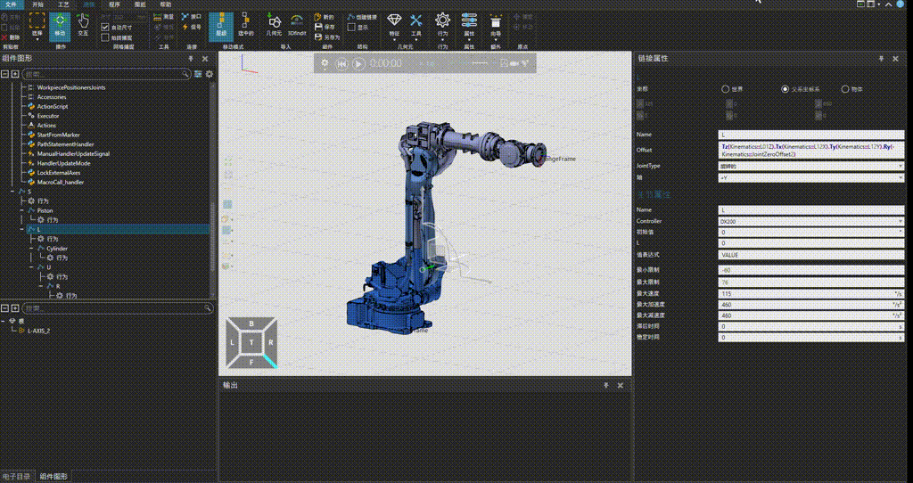Select the 父系坐标系 coordinate radio button
Screen dimensions: 913x483
point(785,89)
